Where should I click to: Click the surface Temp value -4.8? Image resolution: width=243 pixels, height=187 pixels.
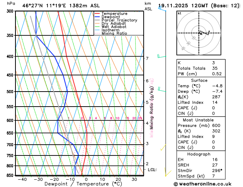coord(217,86)
